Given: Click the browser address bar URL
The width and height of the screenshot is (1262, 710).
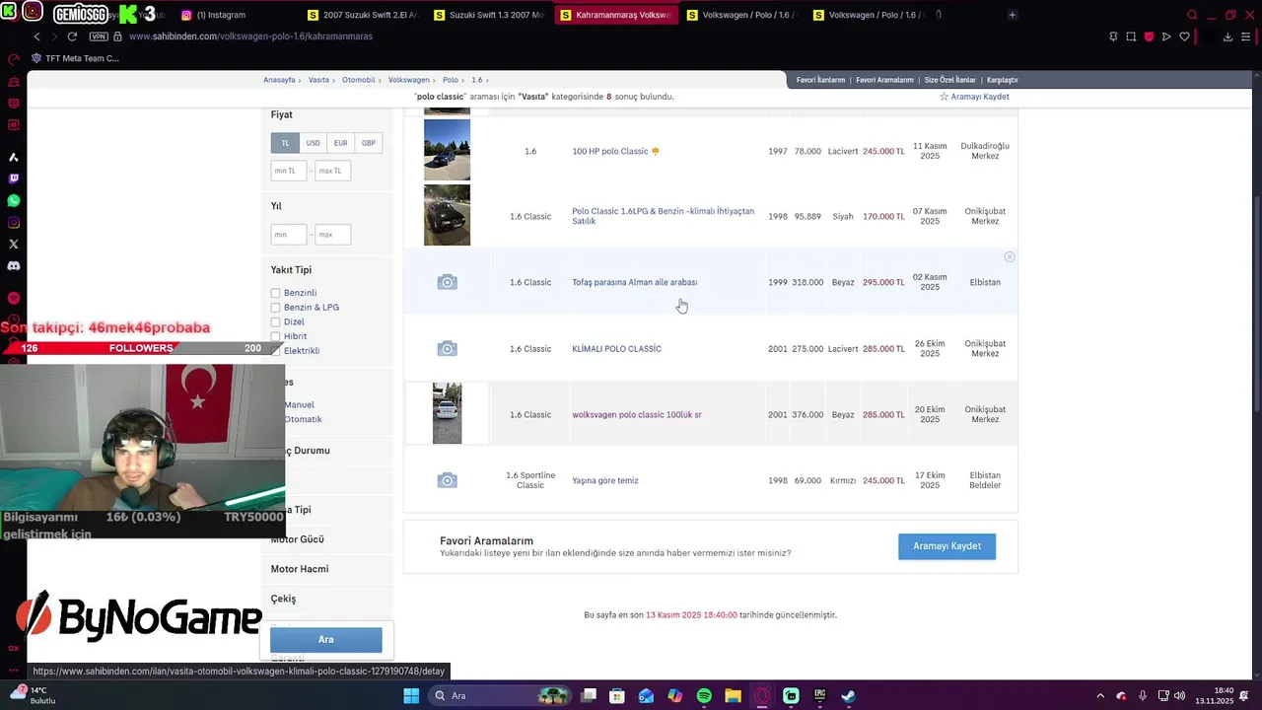Looking at the screenshot, I should (x=250, y=36).
